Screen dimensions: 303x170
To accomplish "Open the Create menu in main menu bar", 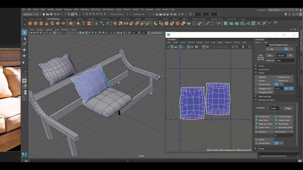I will pos(36,9).
